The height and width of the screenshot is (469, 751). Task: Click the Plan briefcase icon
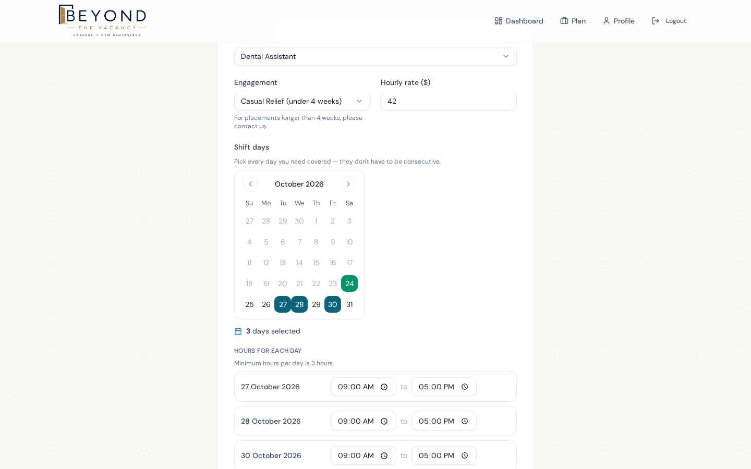(x=564, y=21)
